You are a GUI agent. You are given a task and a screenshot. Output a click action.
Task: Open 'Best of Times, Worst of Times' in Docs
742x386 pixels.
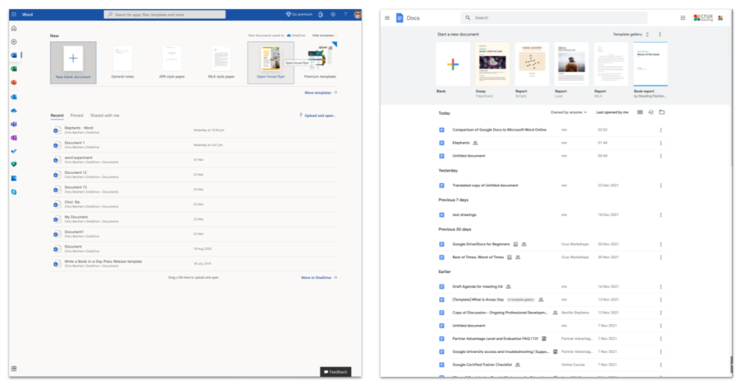click(552, 257)
